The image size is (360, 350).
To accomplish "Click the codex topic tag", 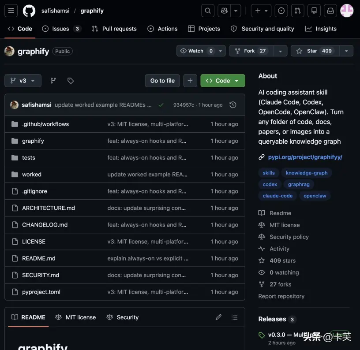I will click(270, 184).
